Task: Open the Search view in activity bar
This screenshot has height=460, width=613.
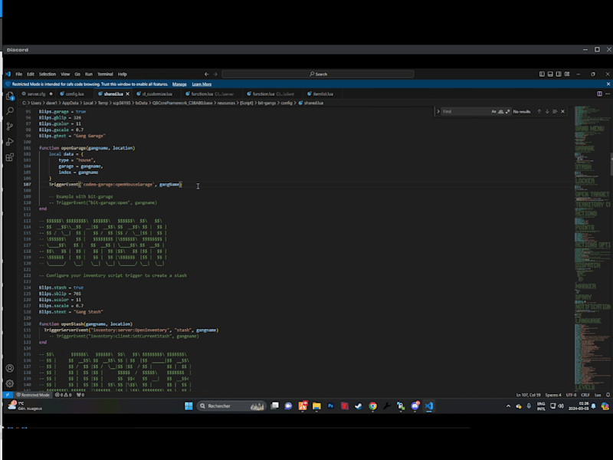Action: [x=10, y=111]
